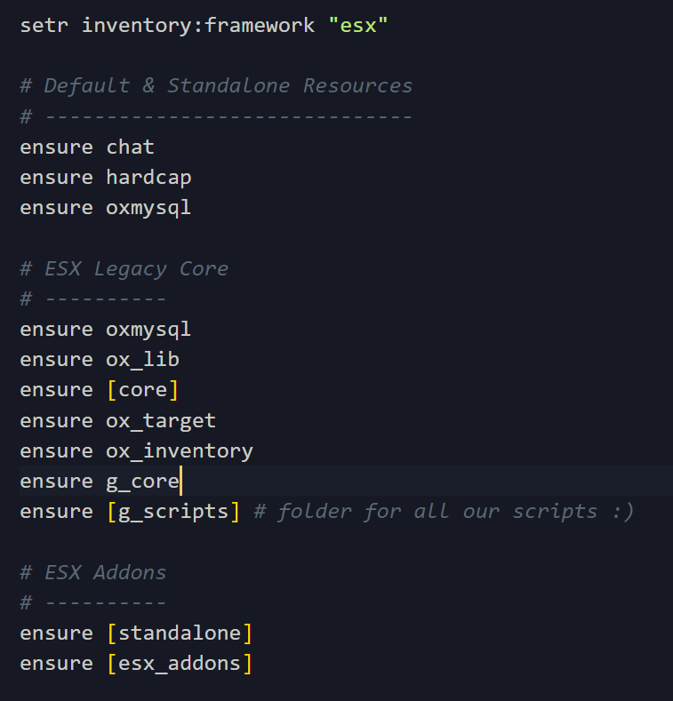Click the [g_scripts] folder entry
This screenshot has height=701, width=673.
[173, 512]
